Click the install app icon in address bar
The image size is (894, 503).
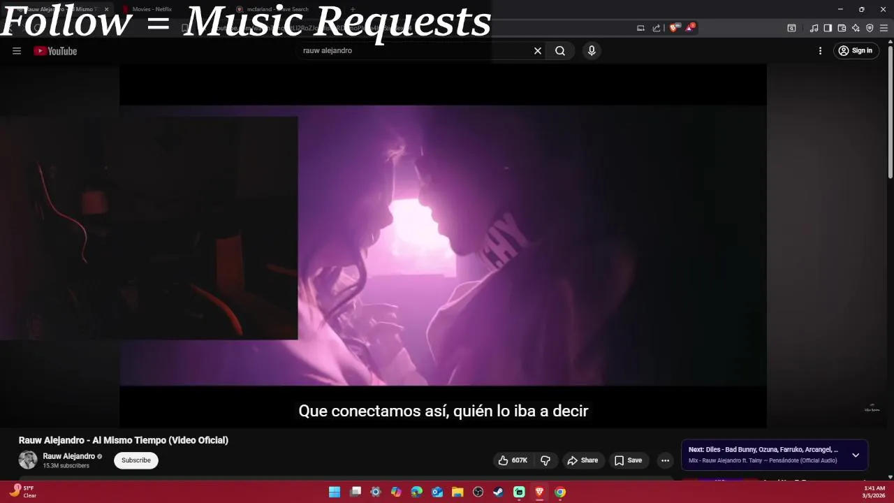[x=640, y=28]
